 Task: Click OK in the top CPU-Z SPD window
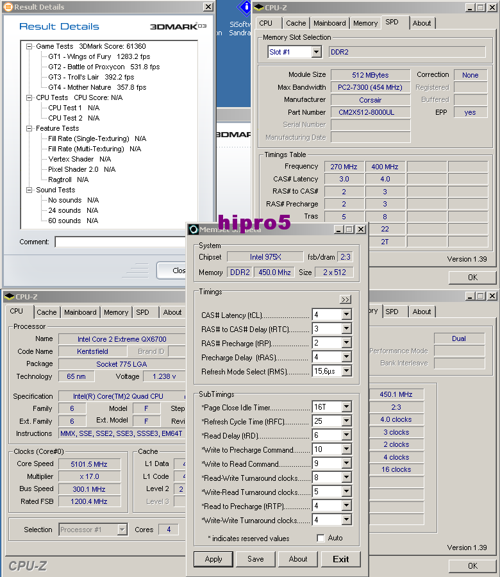472,278
